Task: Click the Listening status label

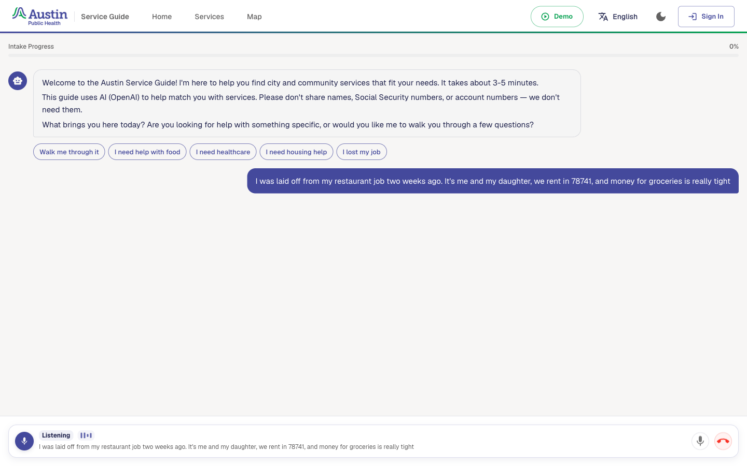Action: pyautogui.click(x=56, y=435)
